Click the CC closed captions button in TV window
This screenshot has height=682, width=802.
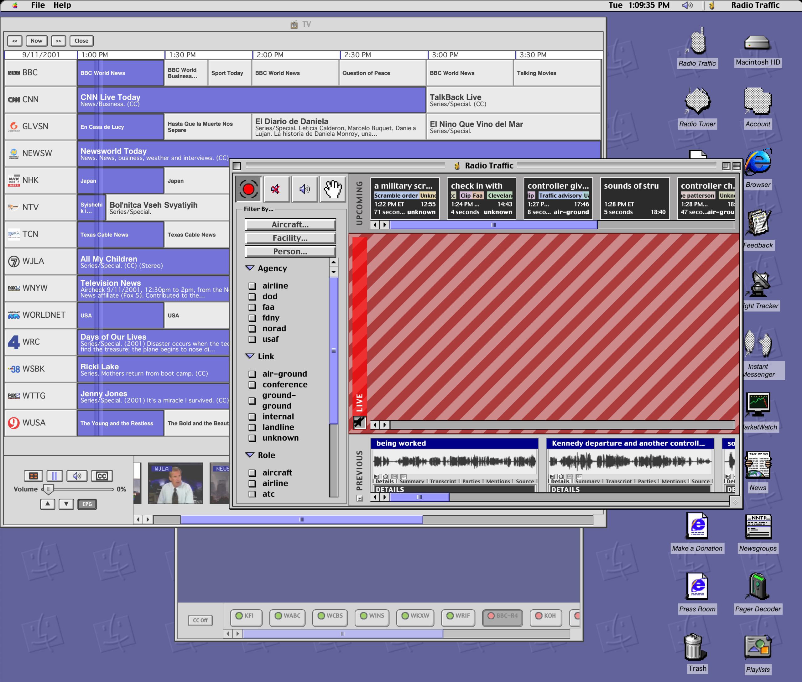coord(102,476)
